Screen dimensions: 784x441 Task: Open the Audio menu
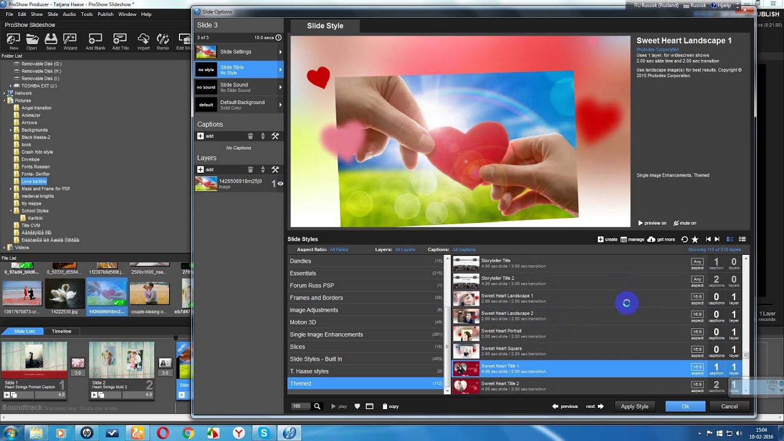tap(69, 14)
